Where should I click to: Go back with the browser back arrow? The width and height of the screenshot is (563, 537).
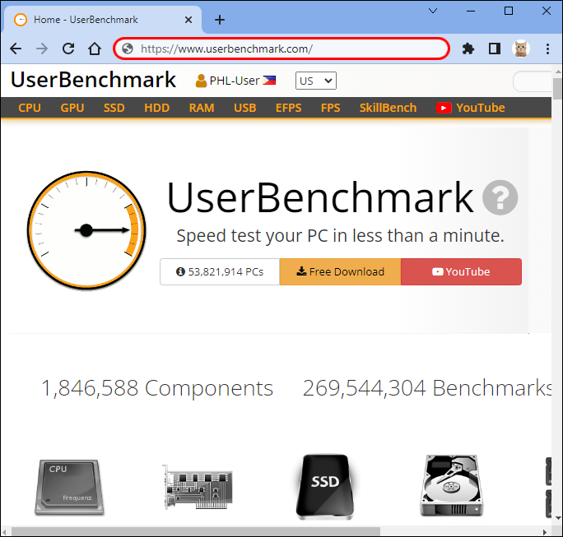[x=16, y=49]
